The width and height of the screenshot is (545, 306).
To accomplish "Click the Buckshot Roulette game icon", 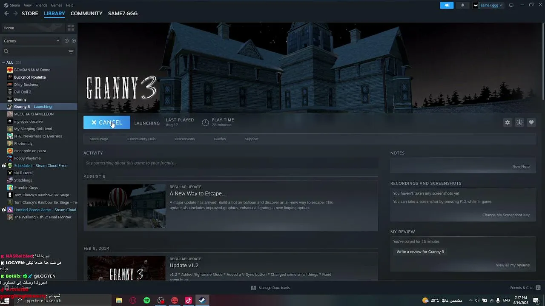I will [x=10, y=77].
